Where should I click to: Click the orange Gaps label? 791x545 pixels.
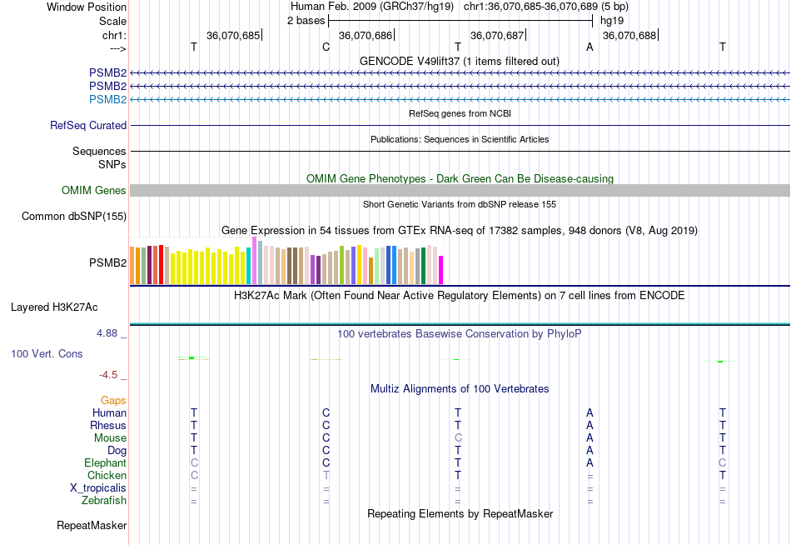[x=113, y=401]
